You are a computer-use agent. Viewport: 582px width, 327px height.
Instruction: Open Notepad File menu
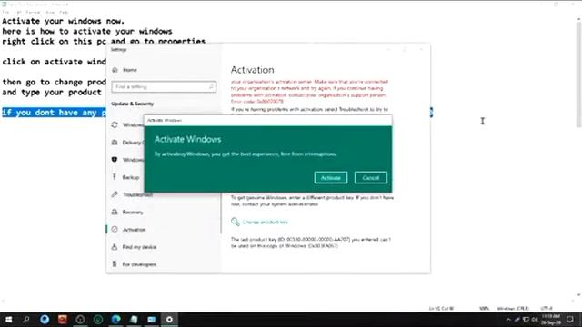(x=5, y=12)
